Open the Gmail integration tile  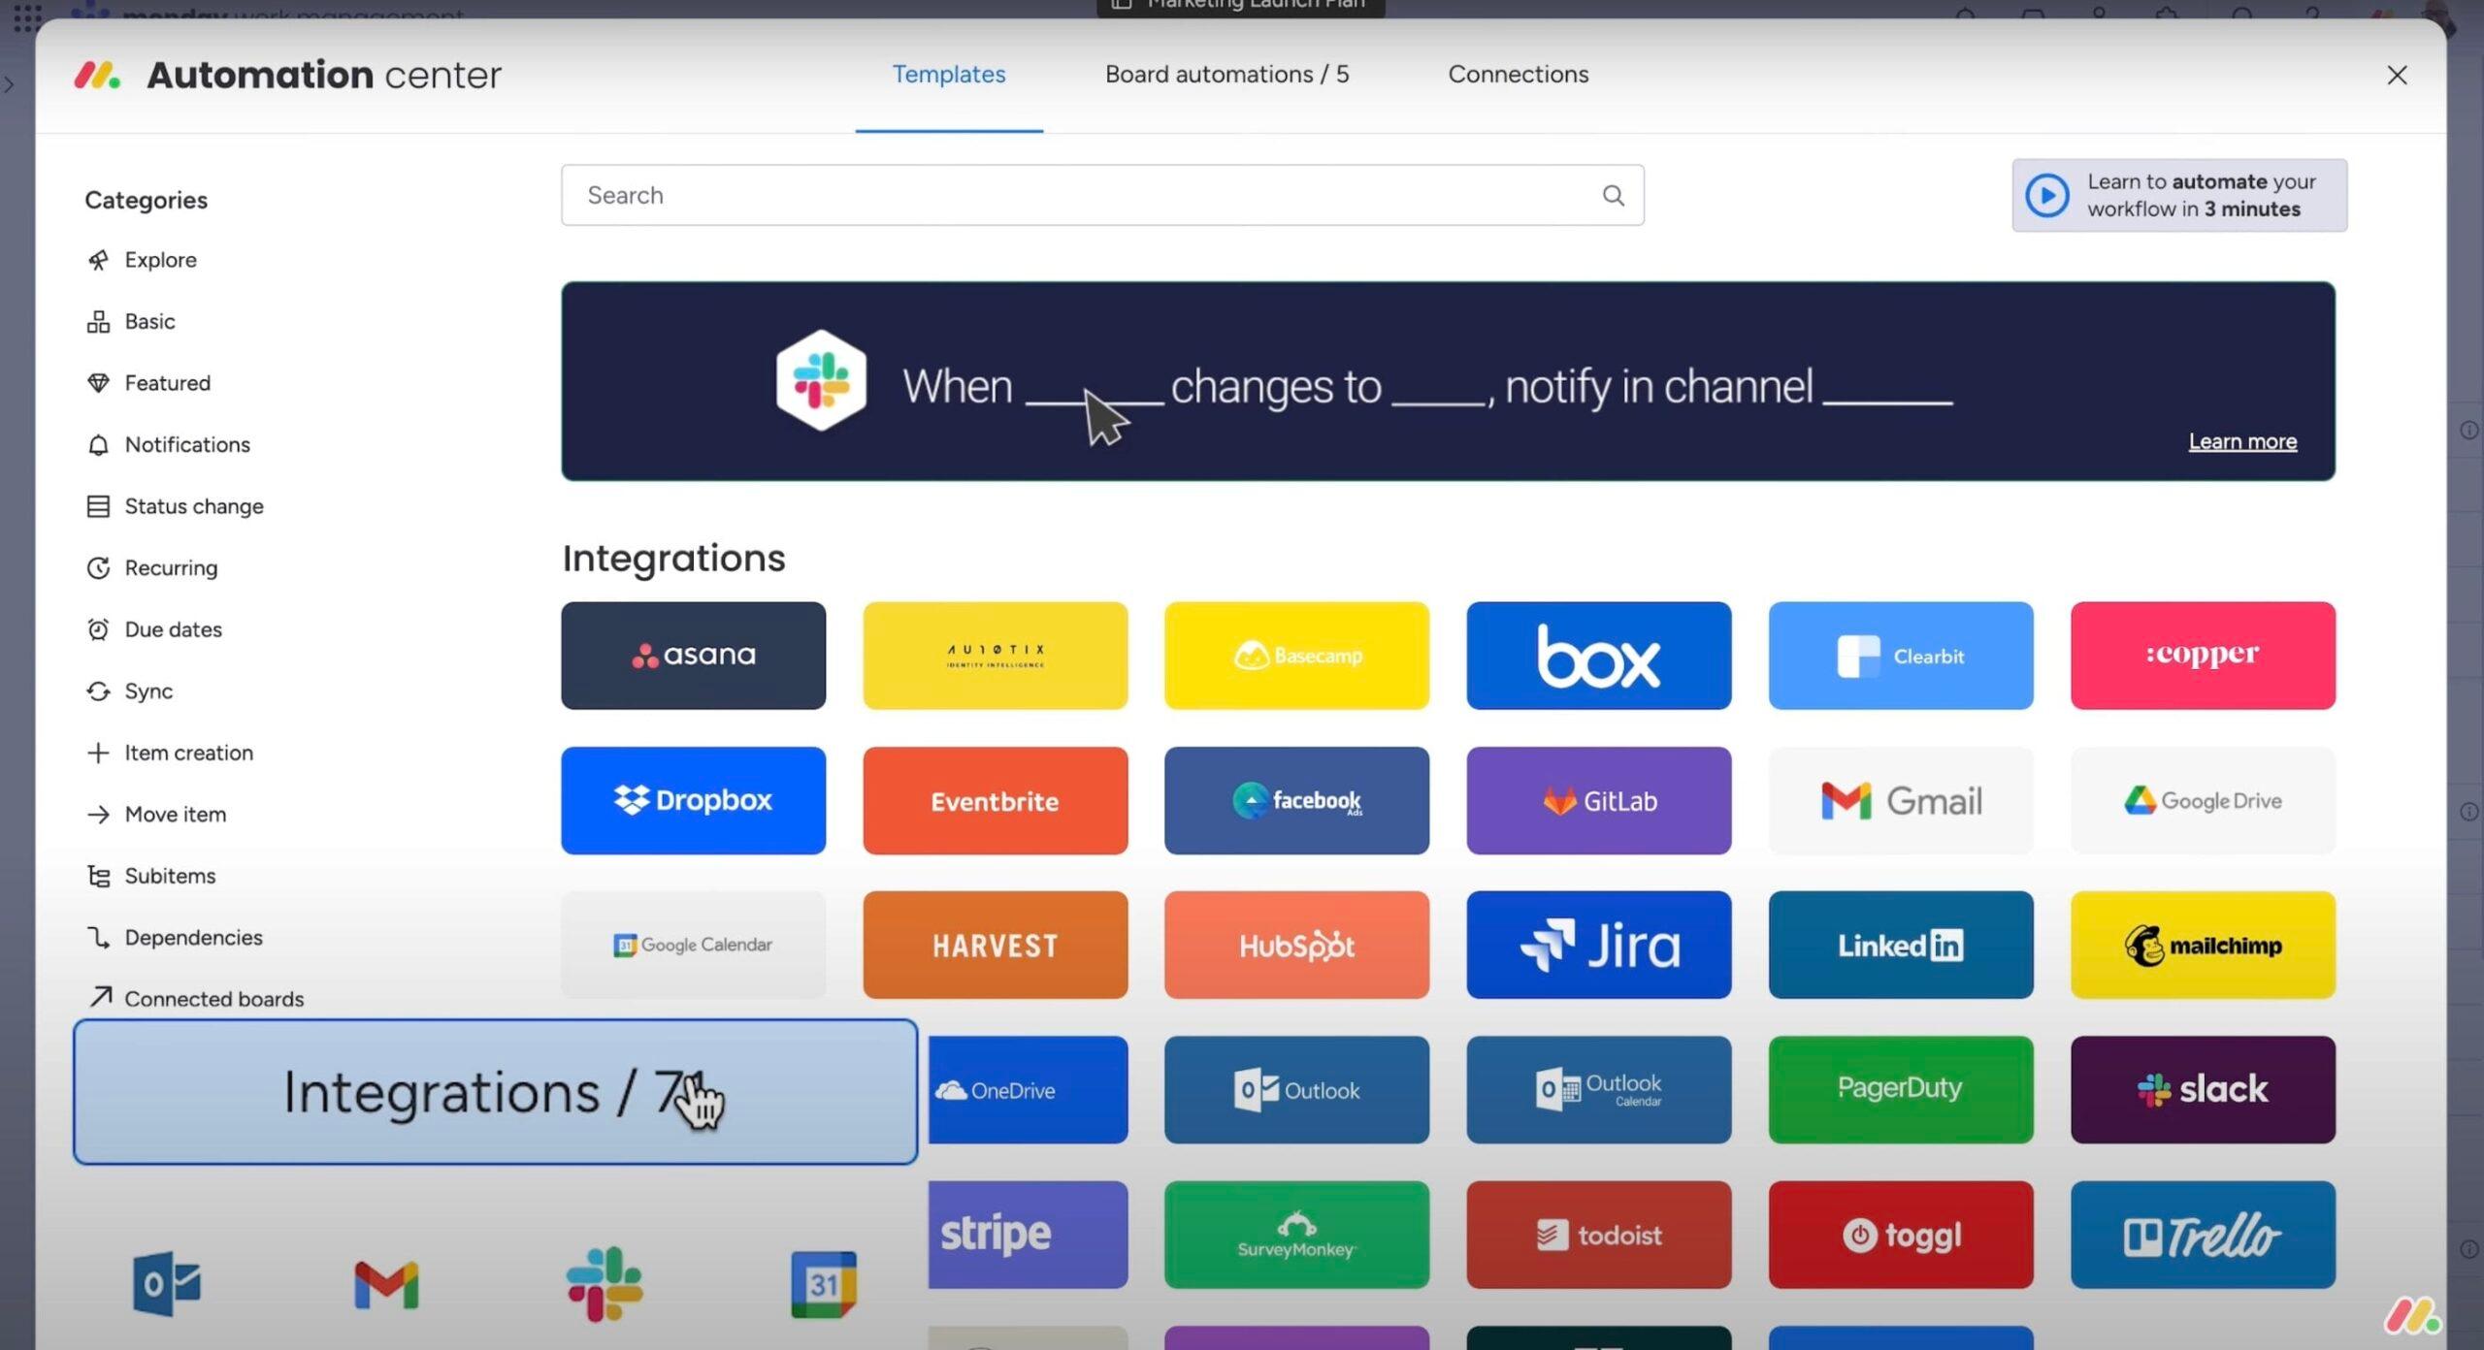tap(1900, 800)
